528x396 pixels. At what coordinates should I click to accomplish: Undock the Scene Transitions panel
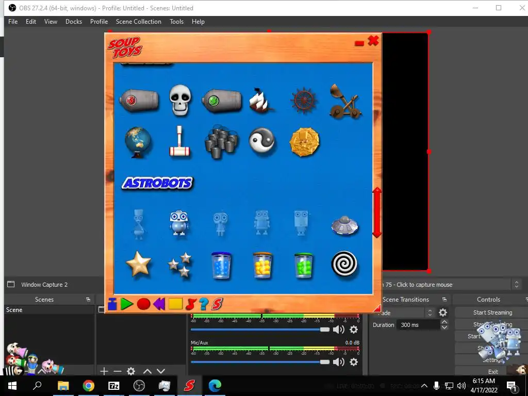444,300
